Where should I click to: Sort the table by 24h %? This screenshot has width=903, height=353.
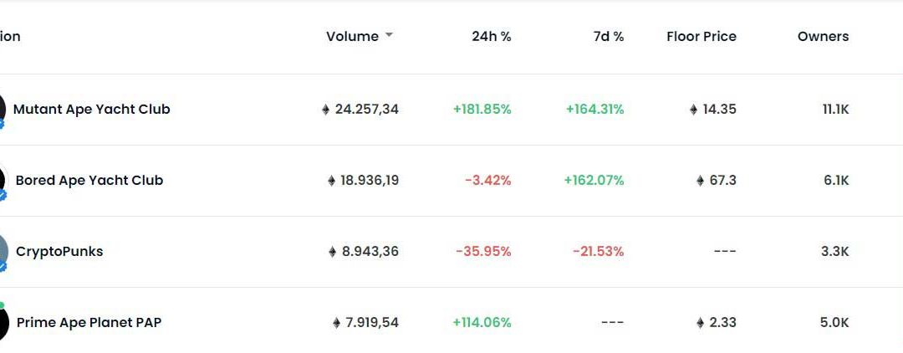point(491,37)
